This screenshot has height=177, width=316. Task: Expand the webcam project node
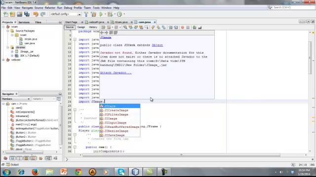coord(3,60)
